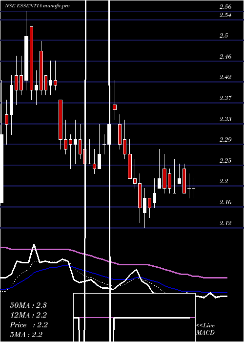Image resolution: width=244 pixels, height=342 pixels.
Task: Click the 5MA : 2.2 readout
Action: click(x=26, y=335)
